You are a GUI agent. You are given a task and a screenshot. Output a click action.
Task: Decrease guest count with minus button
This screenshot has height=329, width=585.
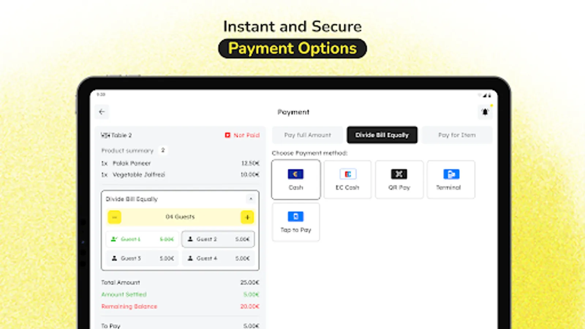(114, 217)
